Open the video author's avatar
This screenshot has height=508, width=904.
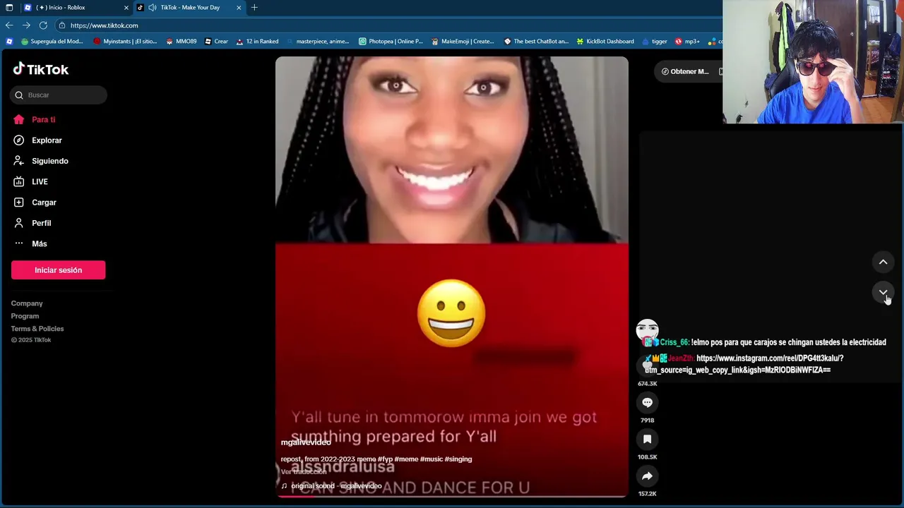tap(647, 330)
